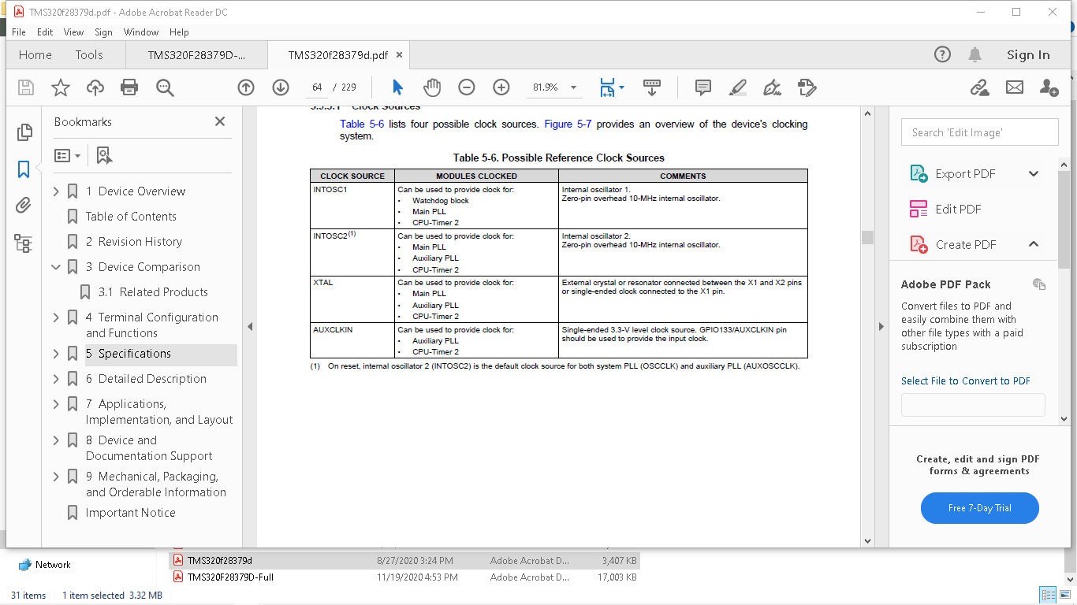Star the document as favorite

coord(61,87)
